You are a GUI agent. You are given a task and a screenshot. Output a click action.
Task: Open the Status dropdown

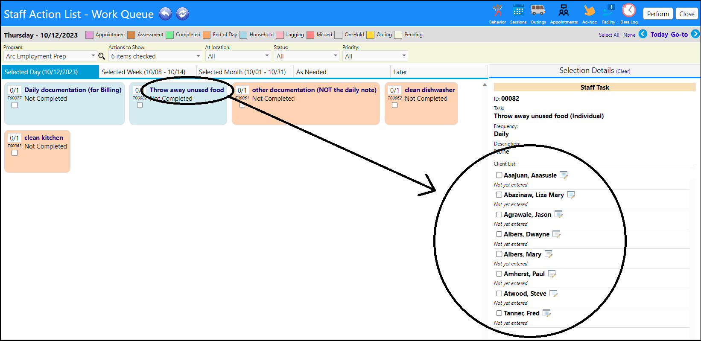click(x=307, y=56)
